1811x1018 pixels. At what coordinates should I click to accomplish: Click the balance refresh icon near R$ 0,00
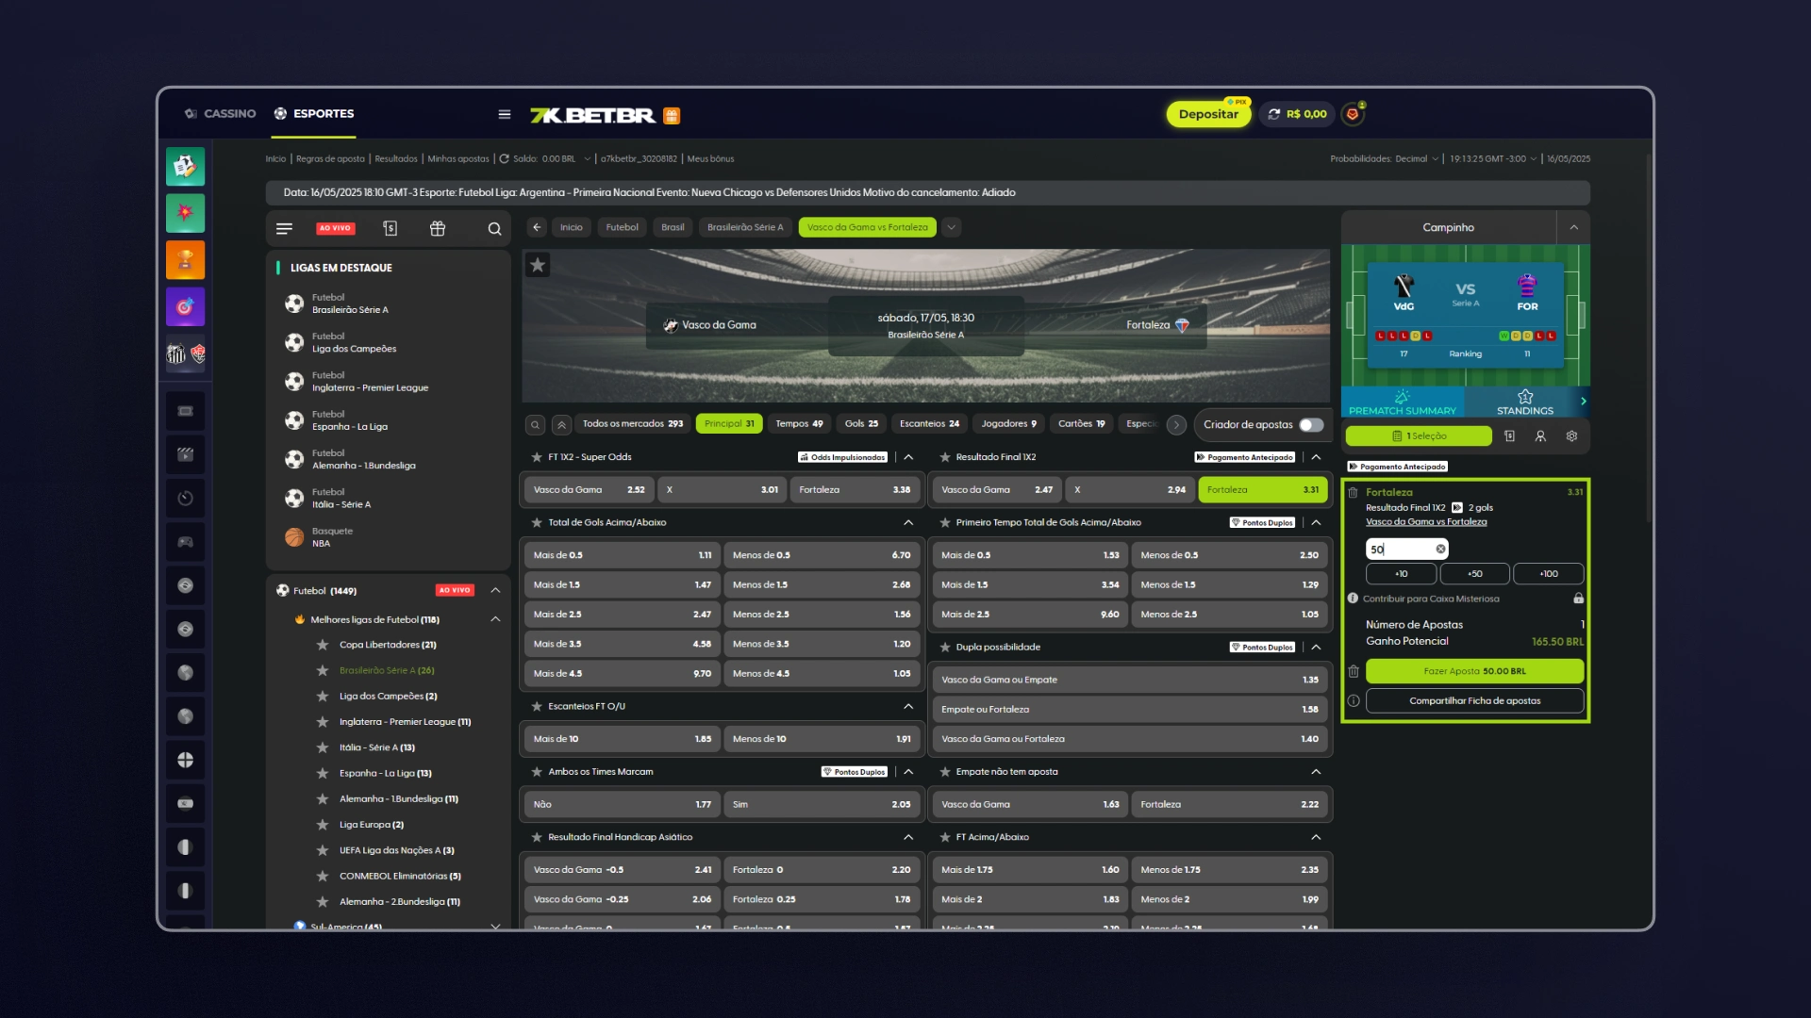tap(1274, 114)
